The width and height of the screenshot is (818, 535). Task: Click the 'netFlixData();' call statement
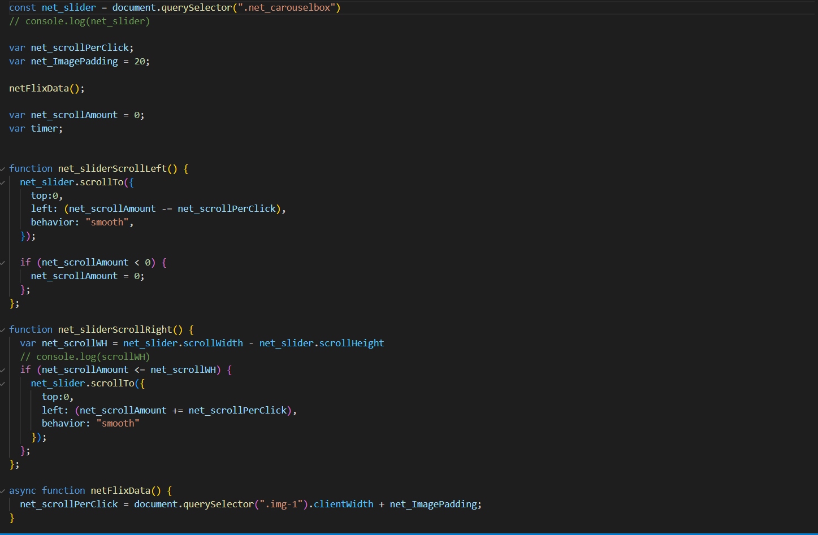(47, 88)
